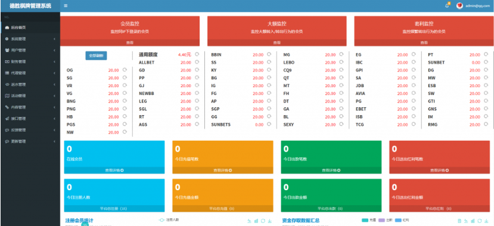Refresh the SEXY platform balance

pyautogui.click(x=341, y=124)
